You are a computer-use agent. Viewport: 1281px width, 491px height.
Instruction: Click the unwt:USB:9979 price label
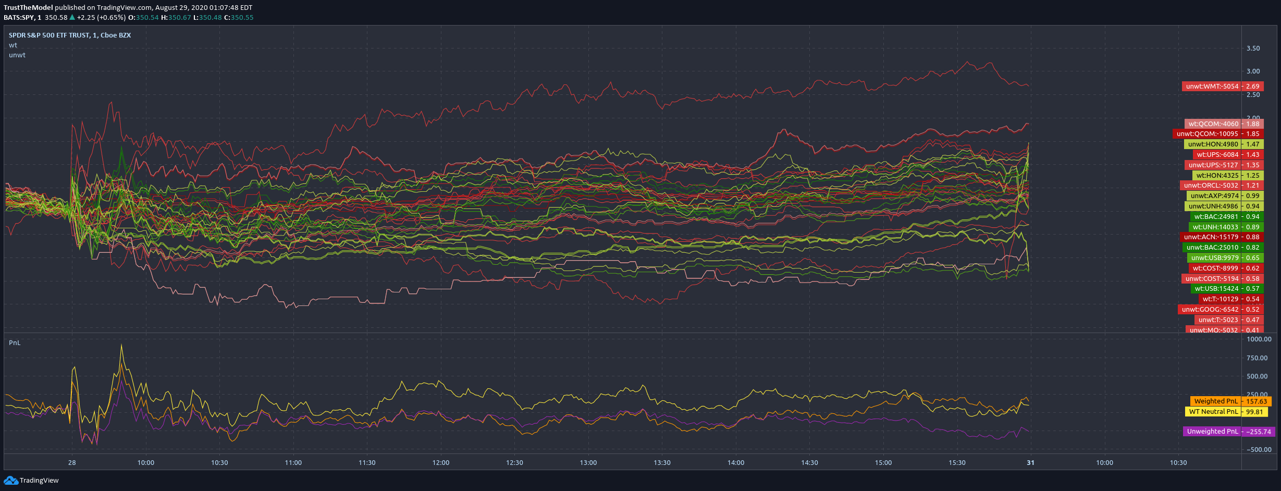pos(1225,257)
